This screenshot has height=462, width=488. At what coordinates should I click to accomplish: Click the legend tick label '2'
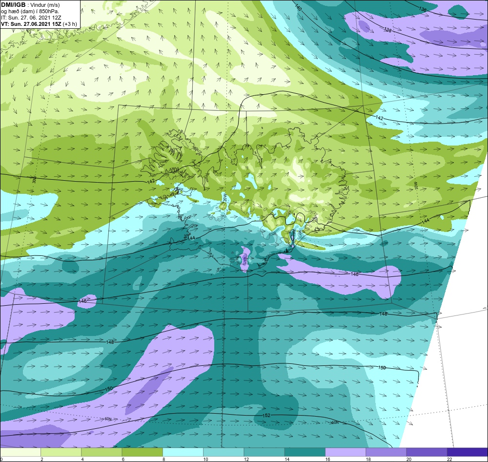pyautogui.click(x=41, y=459)
